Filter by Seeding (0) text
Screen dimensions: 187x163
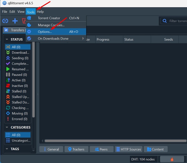click(x=20, y=58)
